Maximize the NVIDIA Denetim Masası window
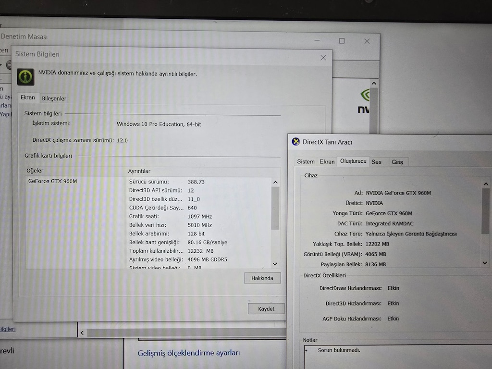The image size is (492, 369). [342, 41]
